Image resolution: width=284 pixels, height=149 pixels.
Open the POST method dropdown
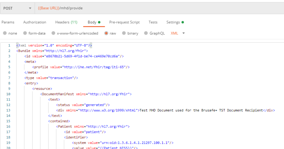click(17, 8)
